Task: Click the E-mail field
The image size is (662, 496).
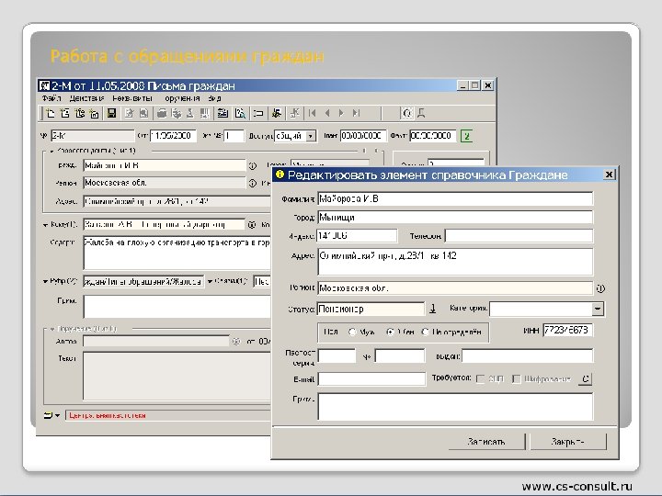Action: coord(371,378)
